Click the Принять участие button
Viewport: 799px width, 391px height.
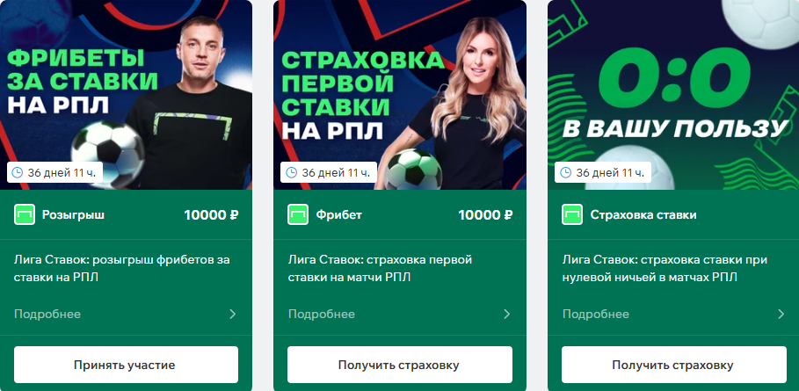click(126, 365)
